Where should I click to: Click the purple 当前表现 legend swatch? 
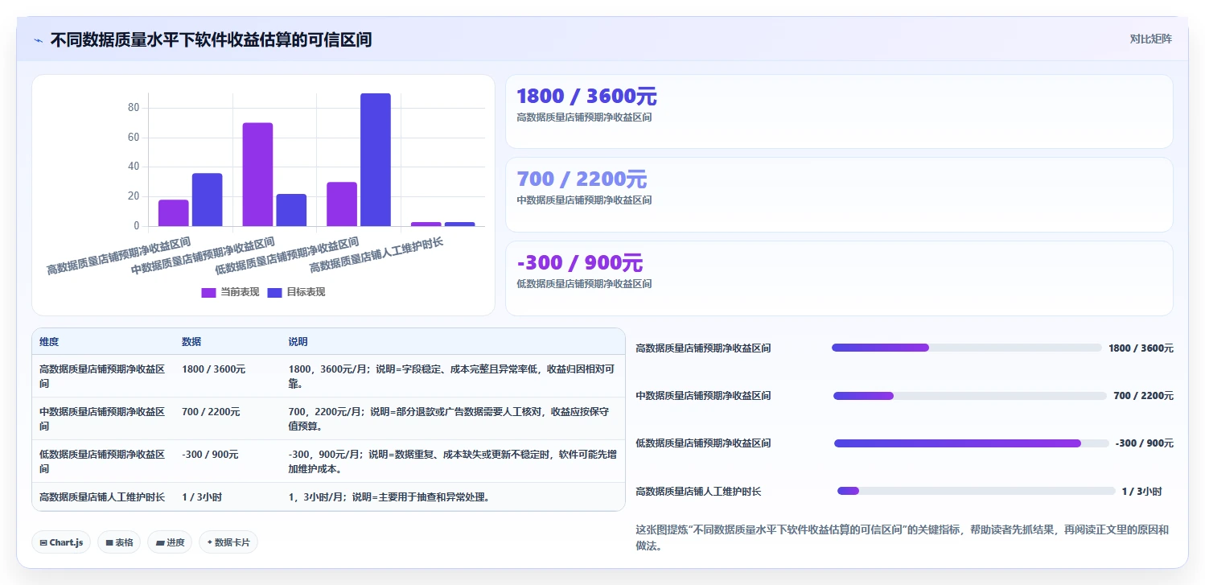click(x=208, y=292)
